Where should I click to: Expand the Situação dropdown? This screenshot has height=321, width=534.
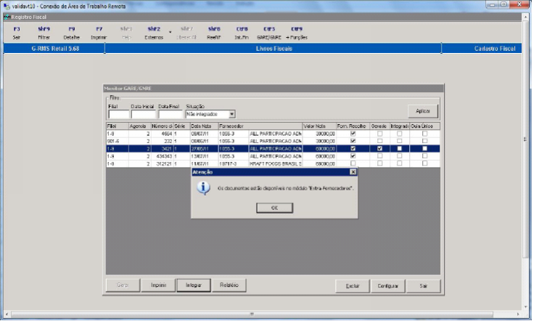coord(231,114)
